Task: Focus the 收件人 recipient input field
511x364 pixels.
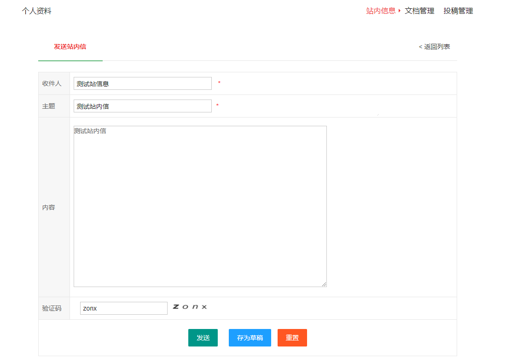Action: point(142,83)
